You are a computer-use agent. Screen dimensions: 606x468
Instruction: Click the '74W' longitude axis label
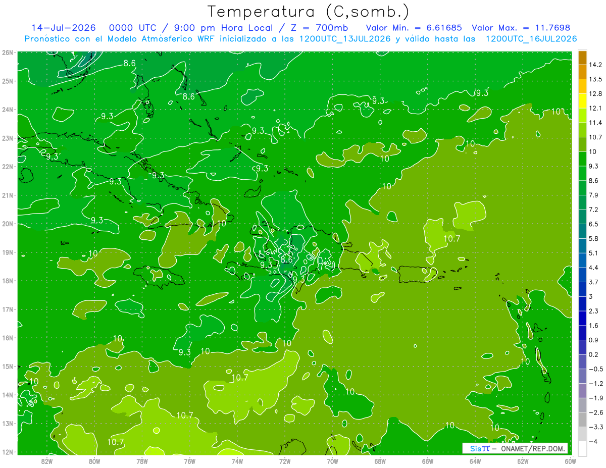coord(237,461)
